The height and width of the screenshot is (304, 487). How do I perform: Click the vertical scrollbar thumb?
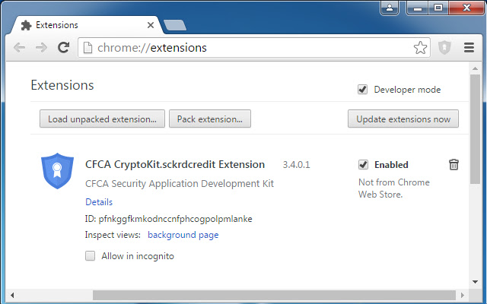coord(475,129)
